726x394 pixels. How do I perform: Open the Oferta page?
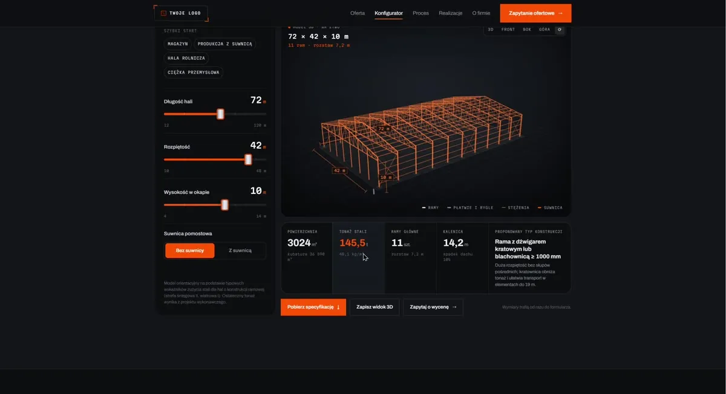(x=358, y=13)
